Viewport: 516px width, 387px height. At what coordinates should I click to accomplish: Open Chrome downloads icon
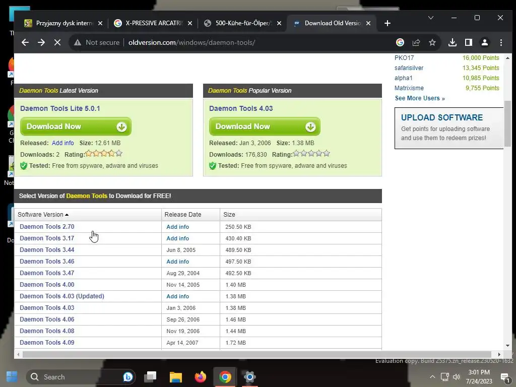pyautogui.click(x=453, y=42)
